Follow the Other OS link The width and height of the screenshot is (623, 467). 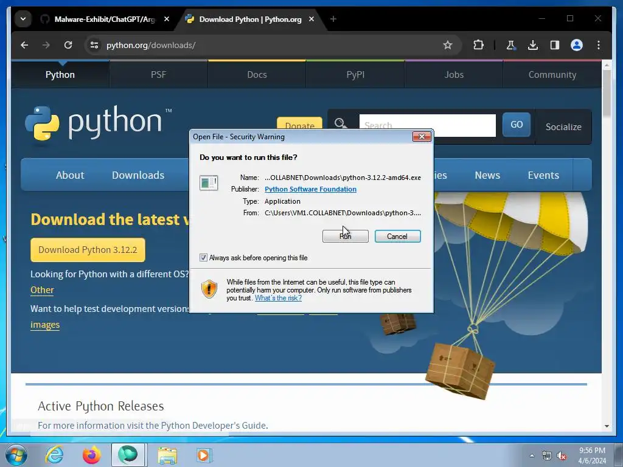[42, 290]
